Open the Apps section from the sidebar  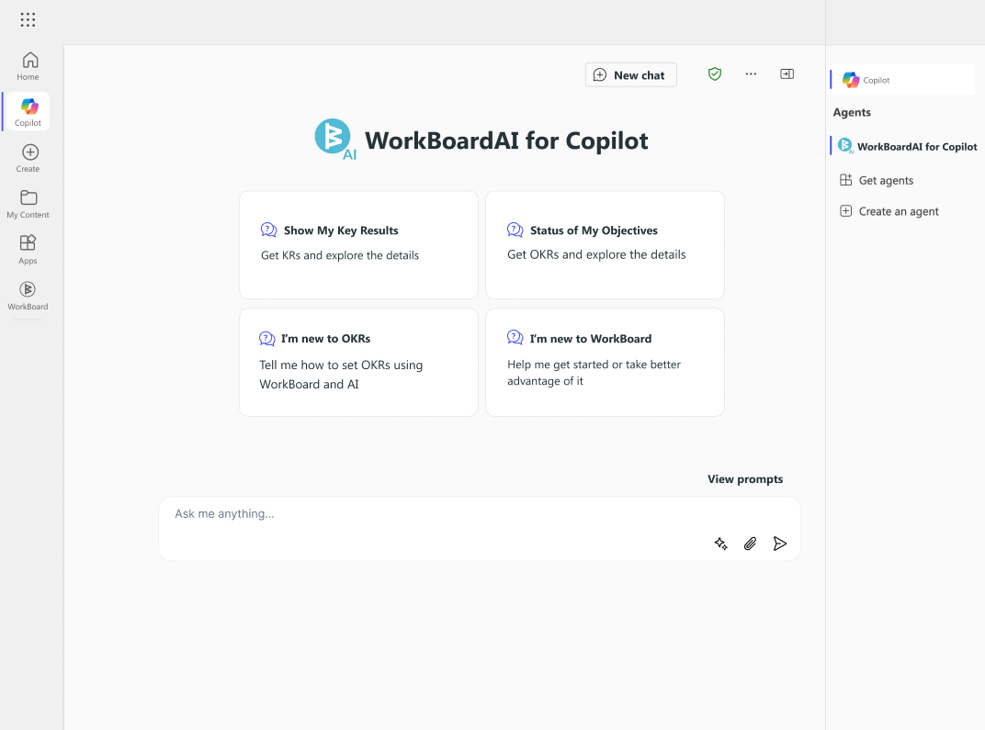[28, 248]
